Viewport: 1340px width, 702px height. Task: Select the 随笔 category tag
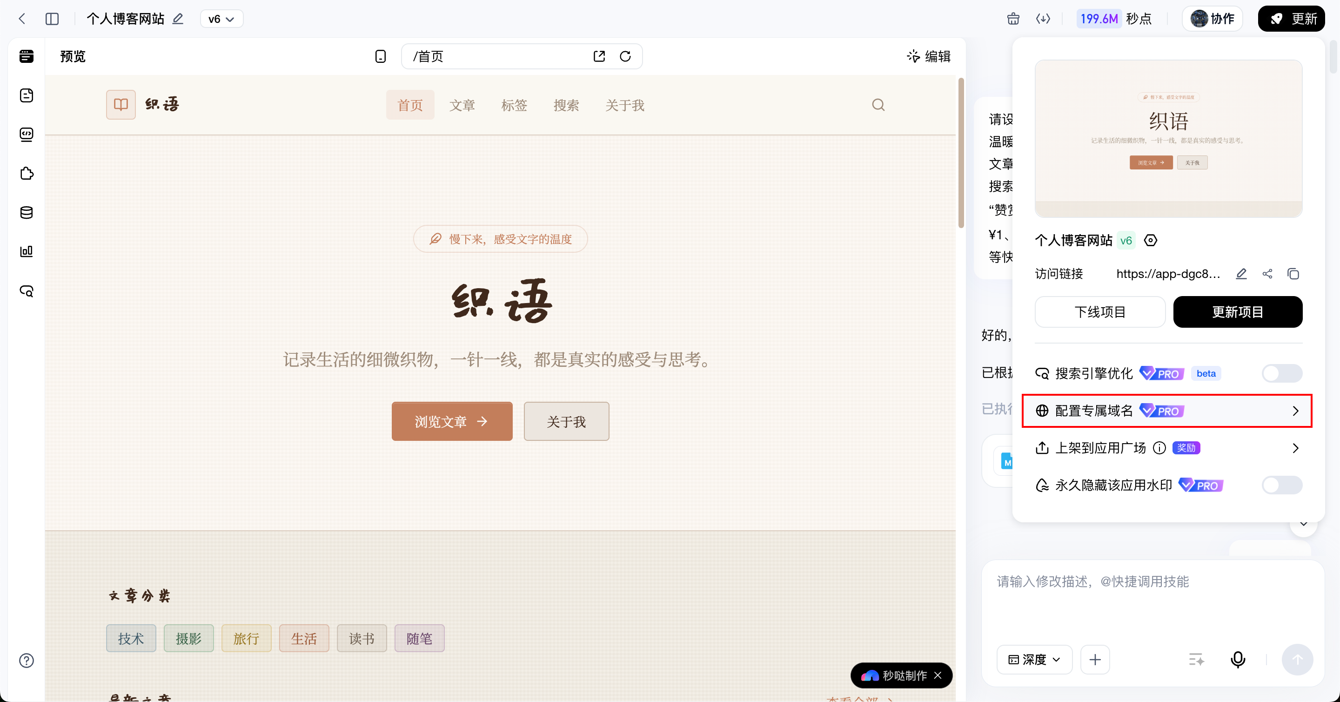pyautogui.click(x=420, y=638)
